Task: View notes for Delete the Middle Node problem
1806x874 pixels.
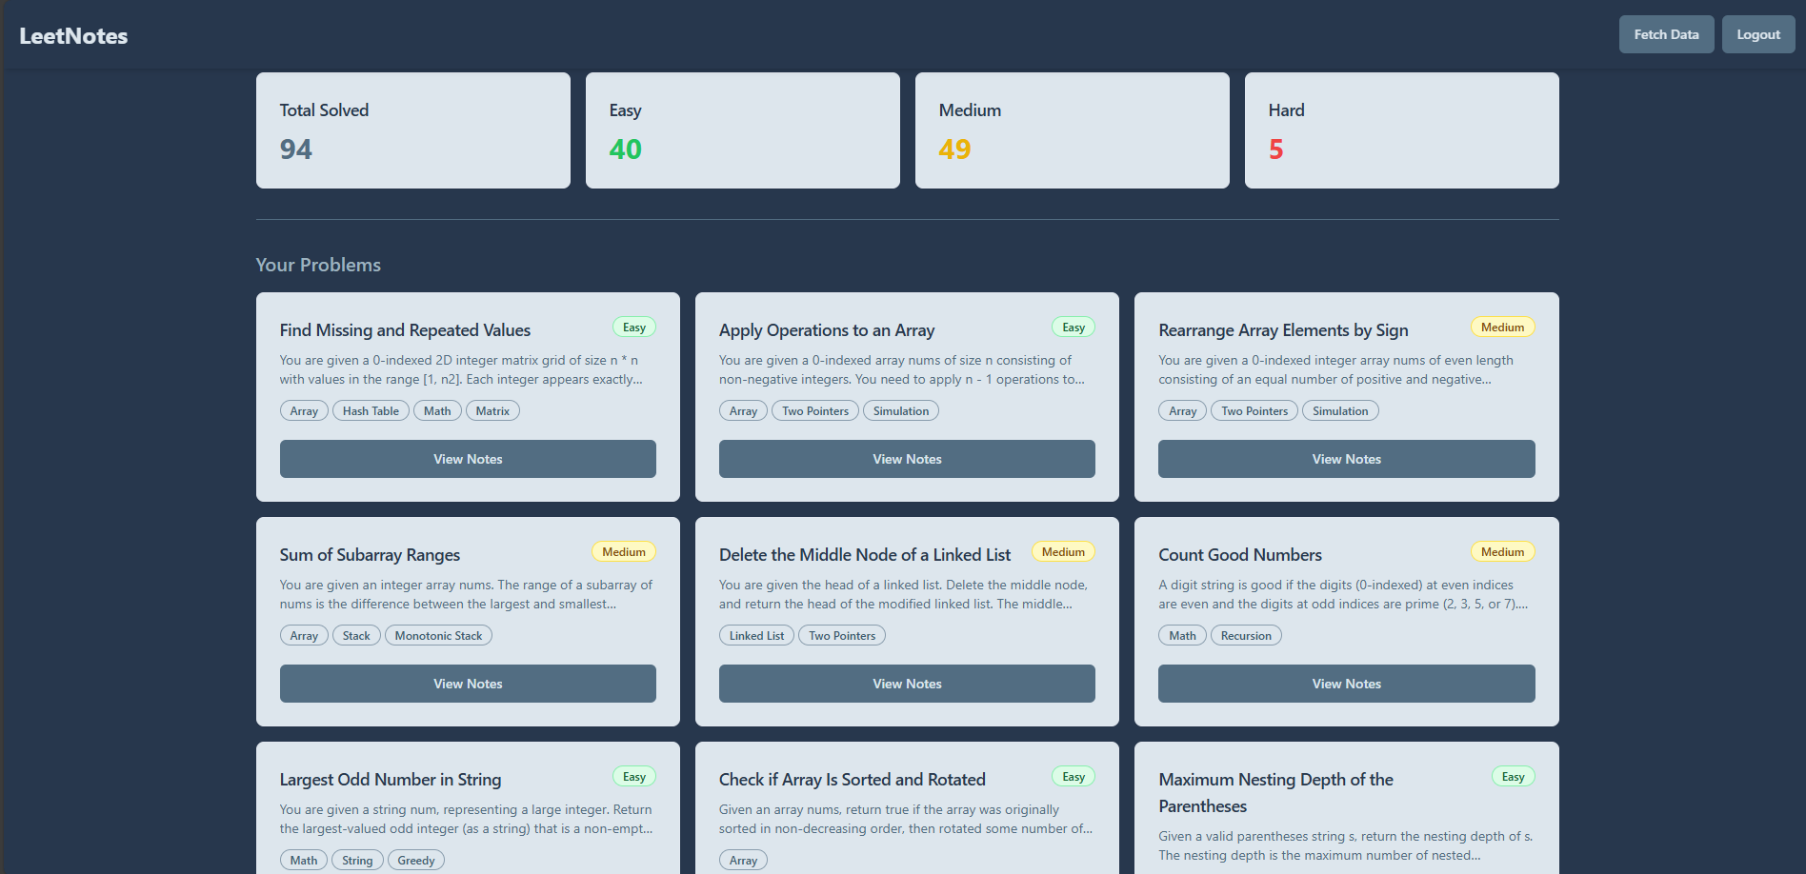Action: tap(907, 684)
